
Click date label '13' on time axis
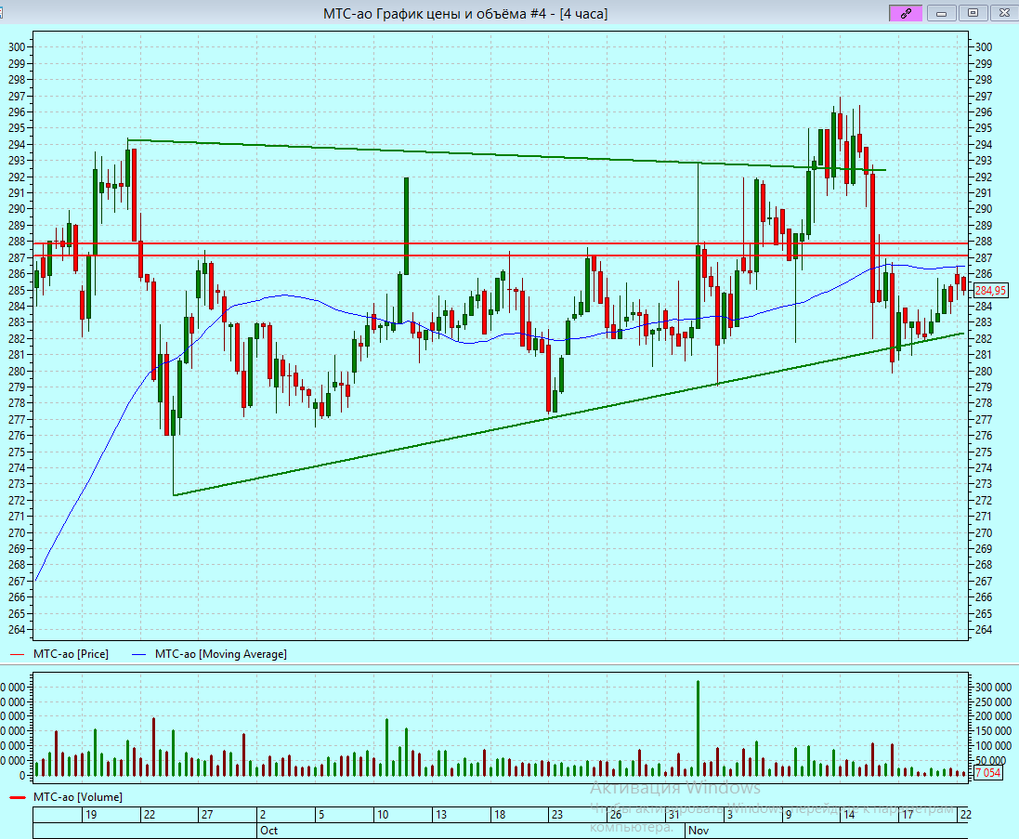point(440,814)
